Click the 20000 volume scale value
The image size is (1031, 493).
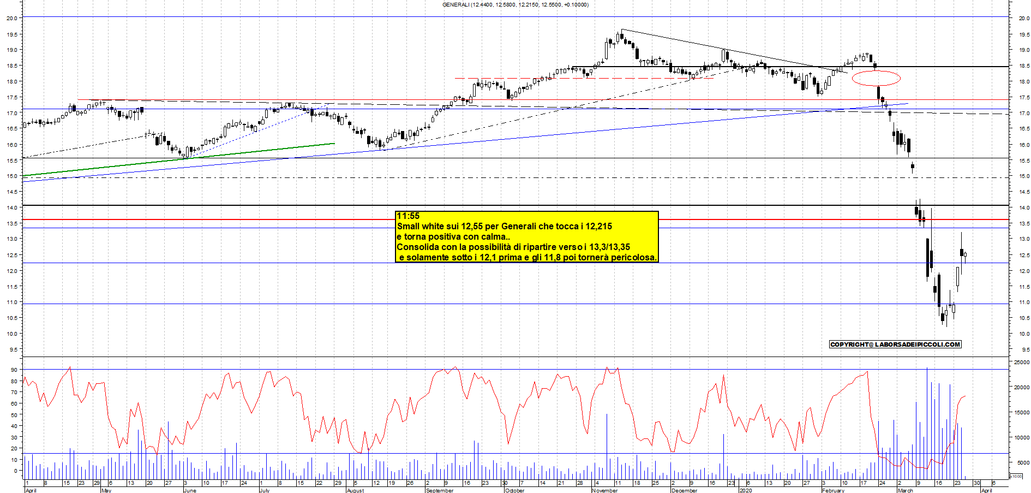pyautogui.click(x=1021, y=388)
